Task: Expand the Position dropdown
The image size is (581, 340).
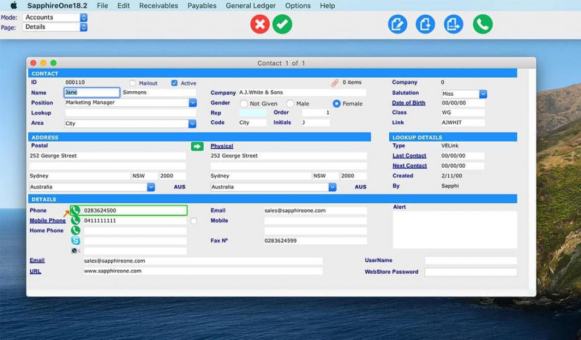Action: pos(193,103)
